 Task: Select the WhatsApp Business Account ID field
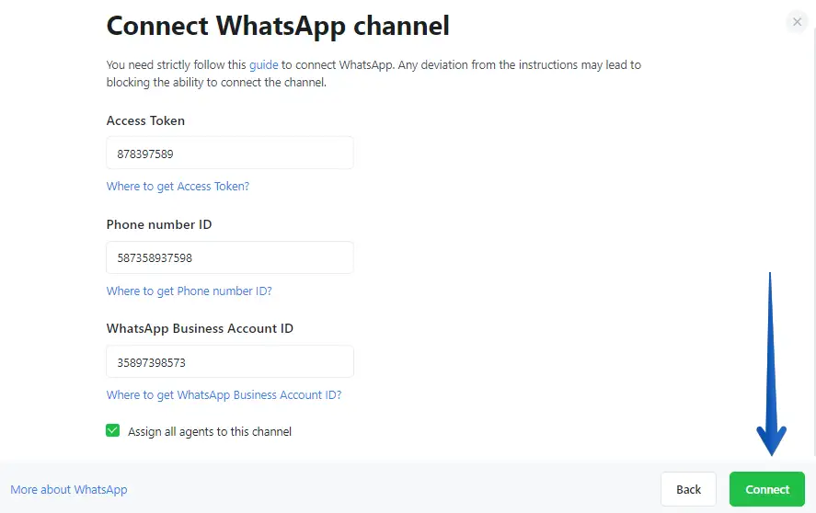click(230, 362)
